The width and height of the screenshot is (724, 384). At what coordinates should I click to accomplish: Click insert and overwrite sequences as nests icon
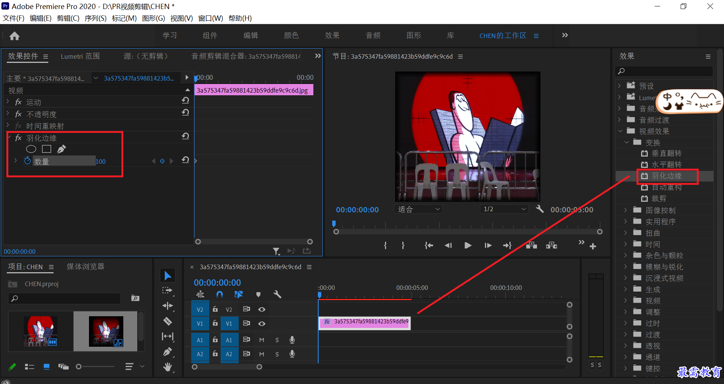tap(200, 294)
